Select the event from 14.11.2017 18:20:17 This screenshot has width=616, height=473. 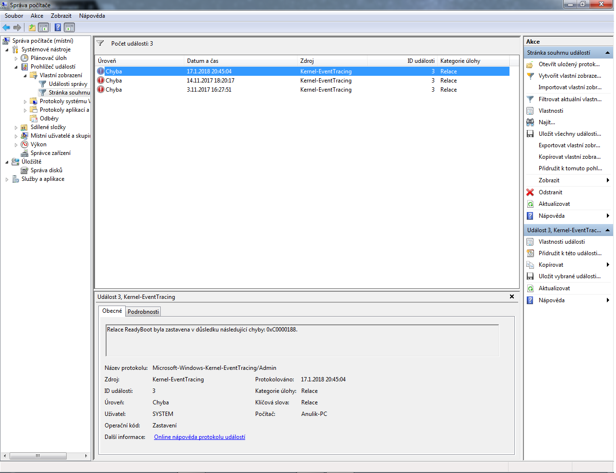pyautogui.click(x=211, y=81)
